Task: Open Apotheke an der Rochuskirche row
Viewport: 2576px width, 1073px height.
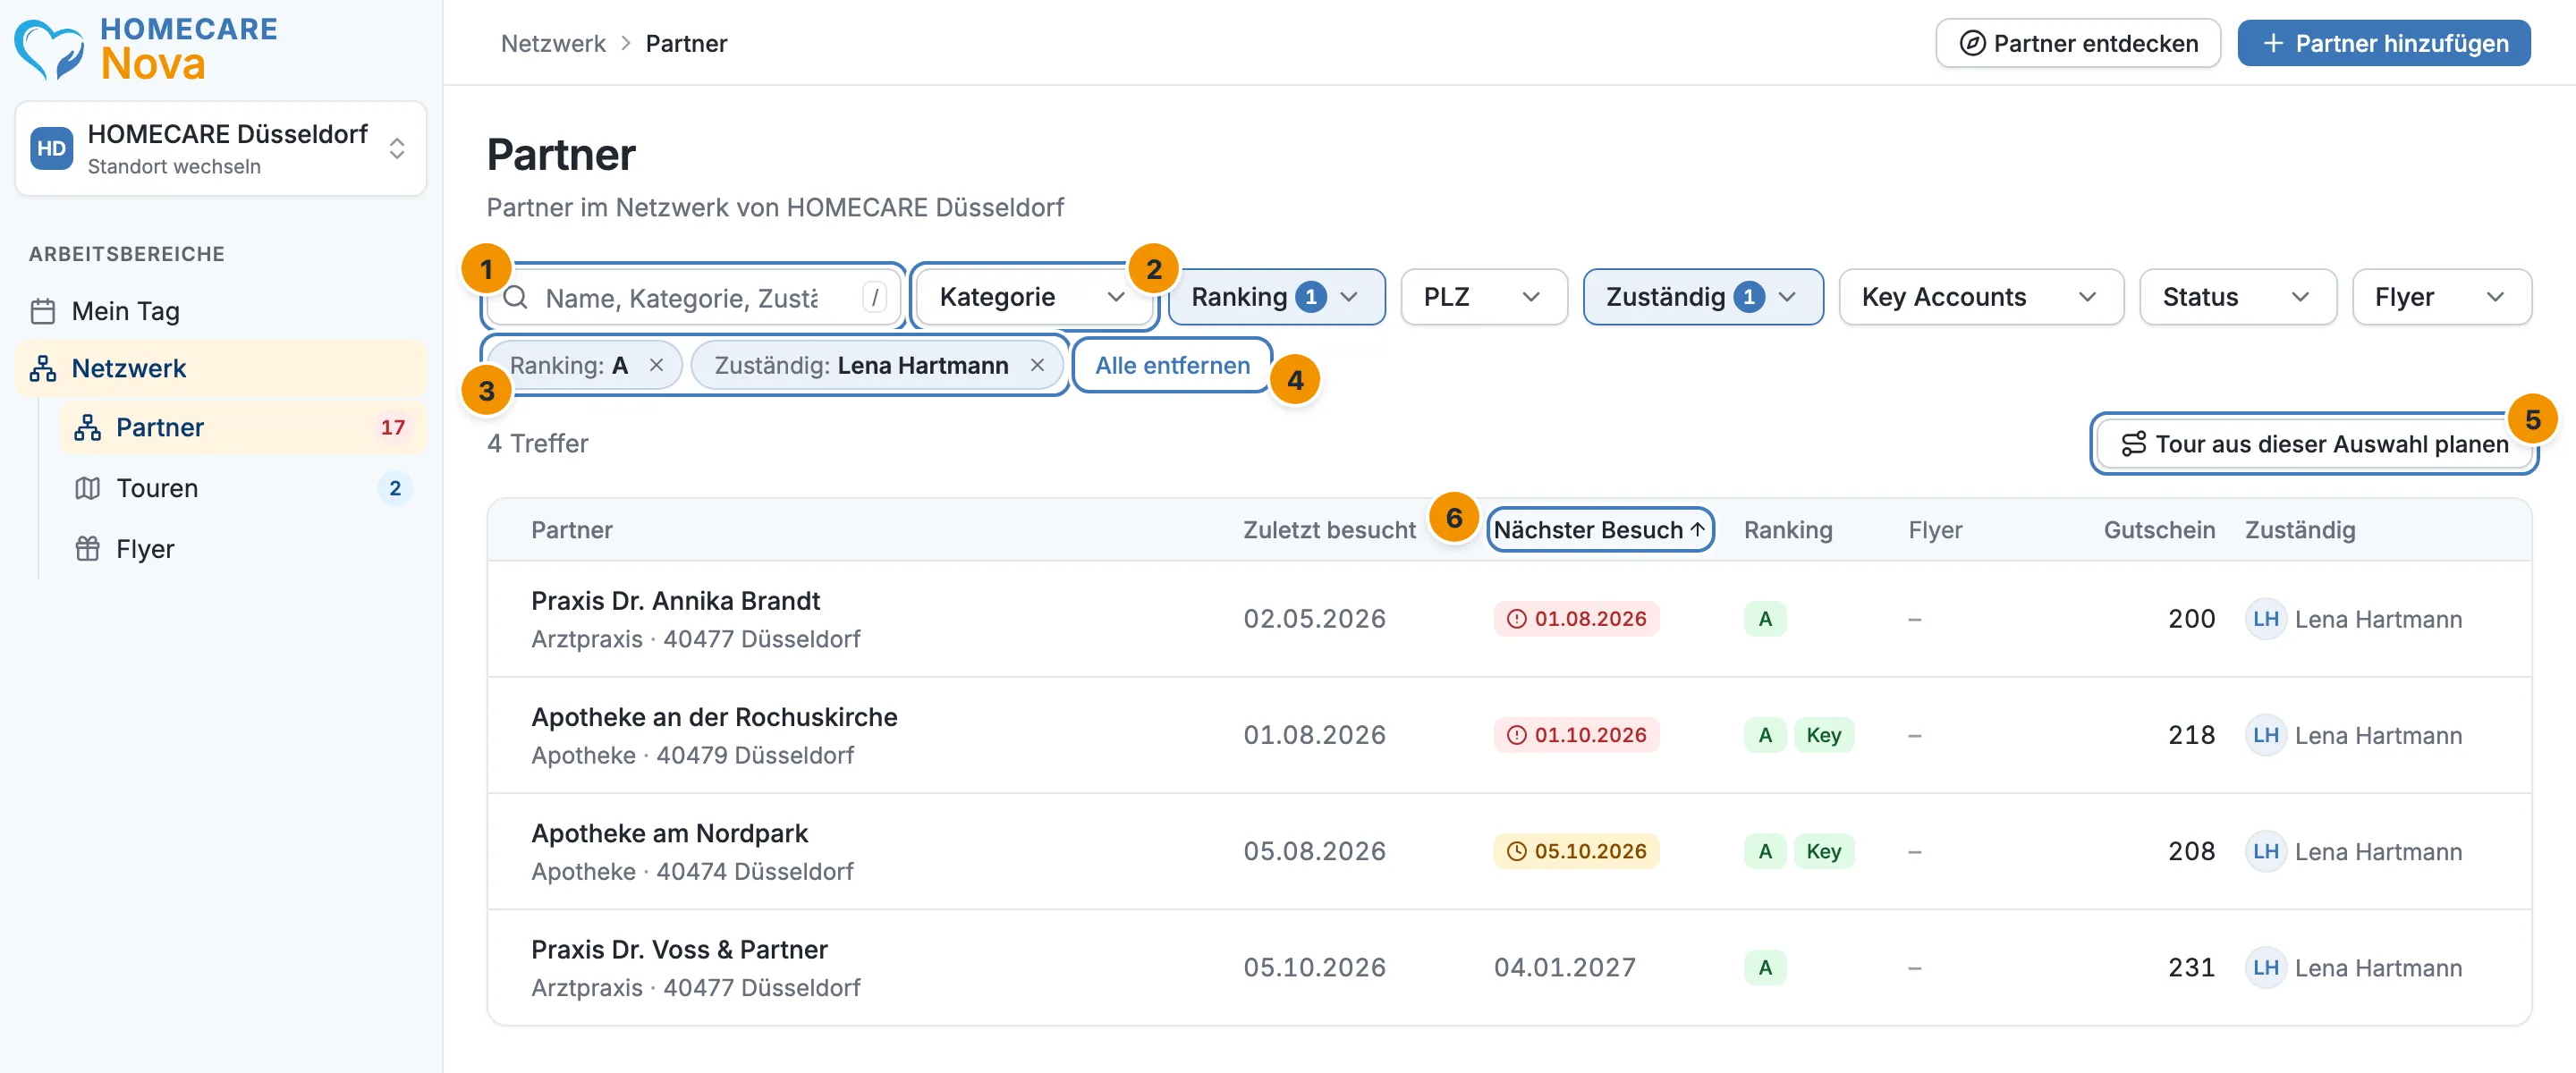Action: 1509,734
